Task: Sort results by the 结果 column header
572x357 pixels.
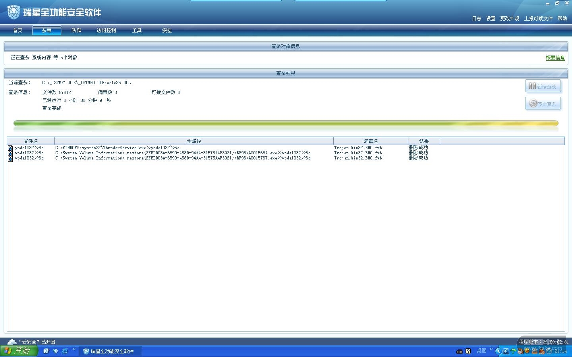Action: pyautogui.click(x=424, y=141)
